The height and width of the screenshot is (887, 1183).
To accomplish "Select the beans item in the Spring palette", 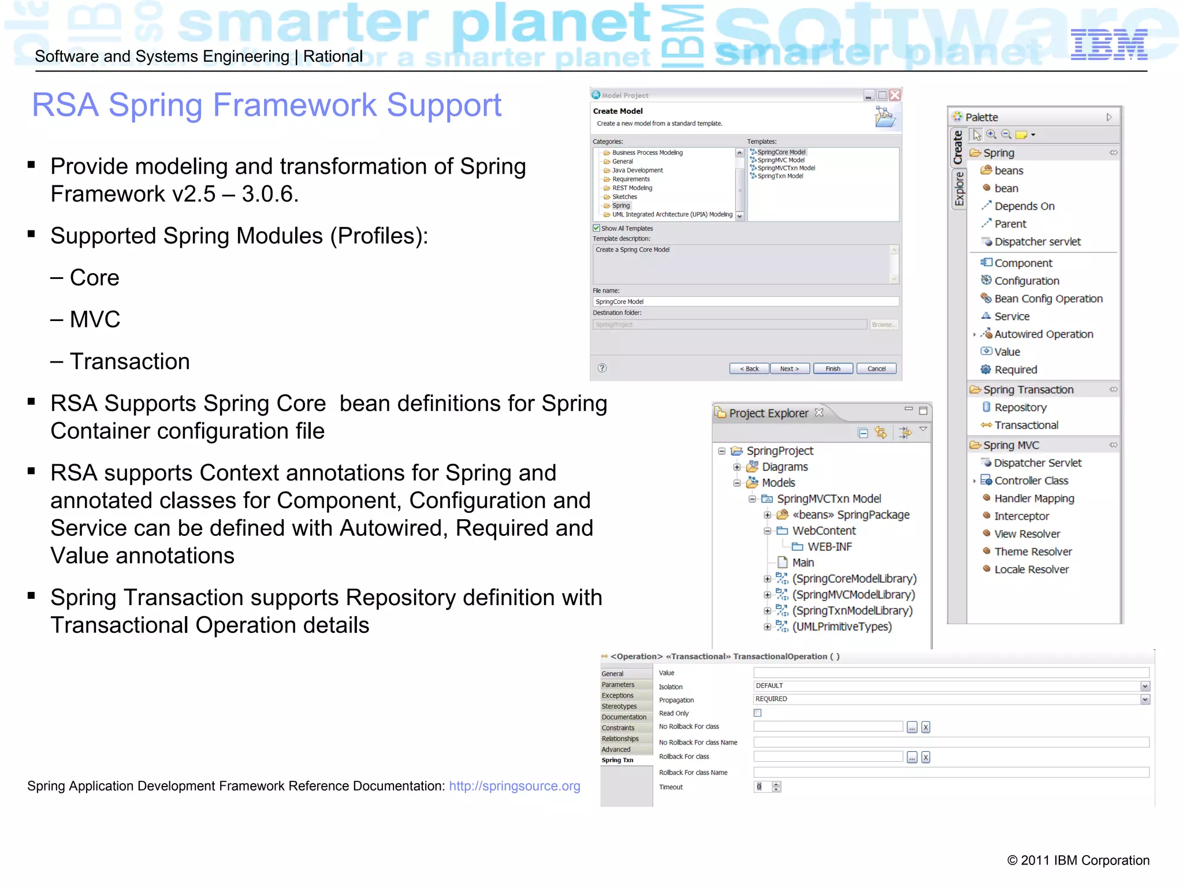I will [1003, 170].
